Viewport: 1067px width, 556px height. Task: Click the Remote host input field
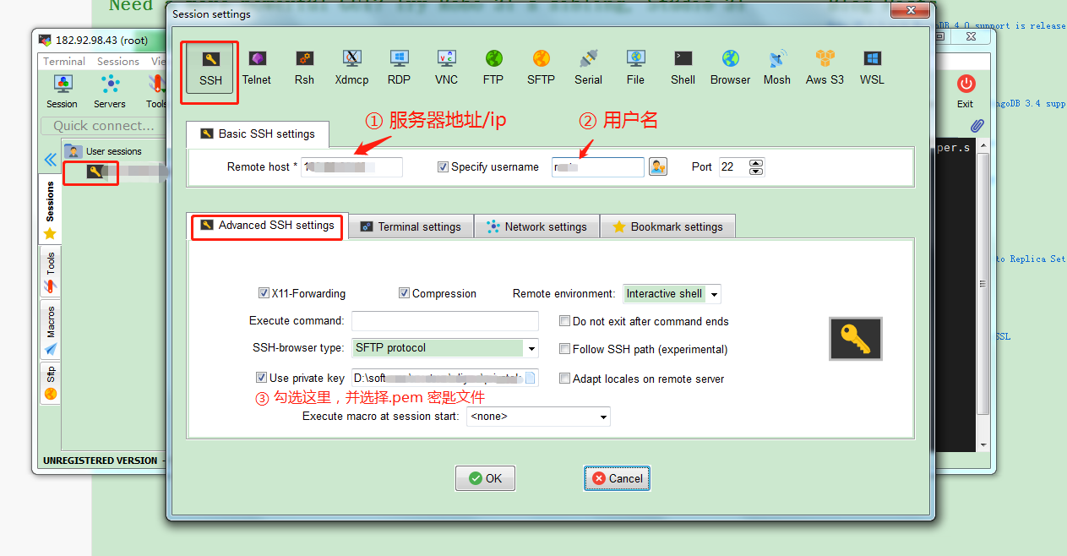[351, 166]
